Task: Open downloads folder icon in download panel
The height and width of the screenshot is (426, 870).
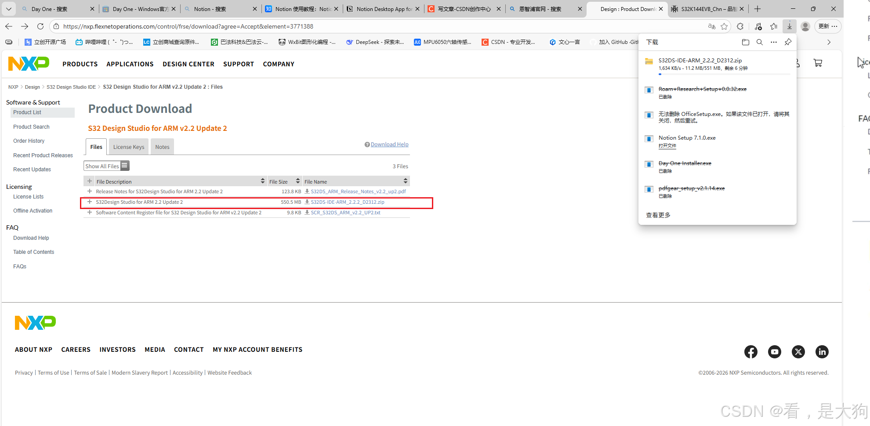Action: click(746, 42)
